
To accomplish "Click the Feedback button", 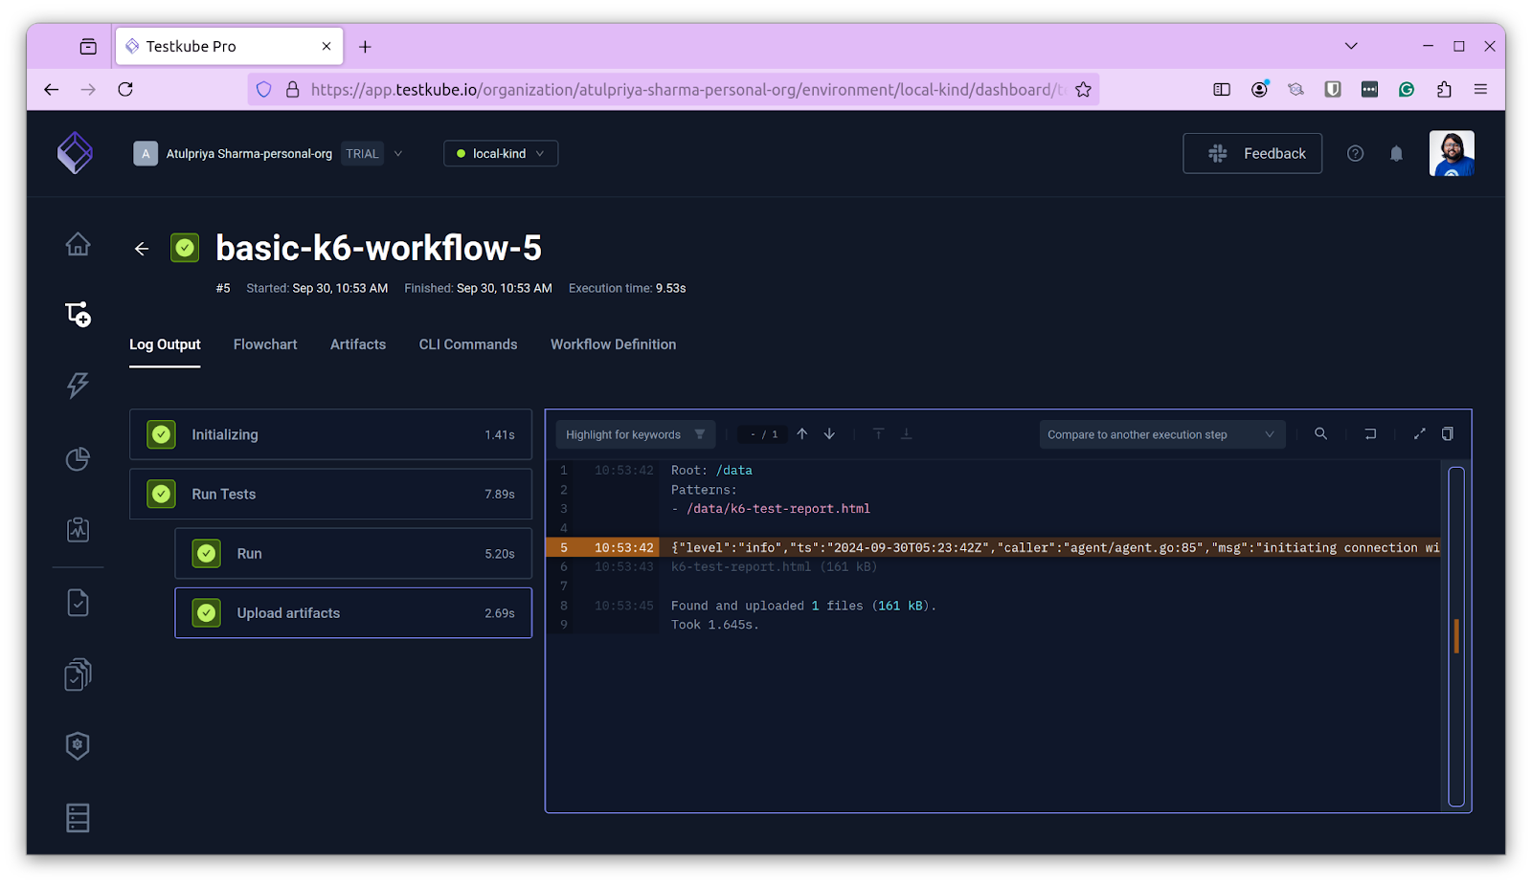I will (x=1252, y=153).
